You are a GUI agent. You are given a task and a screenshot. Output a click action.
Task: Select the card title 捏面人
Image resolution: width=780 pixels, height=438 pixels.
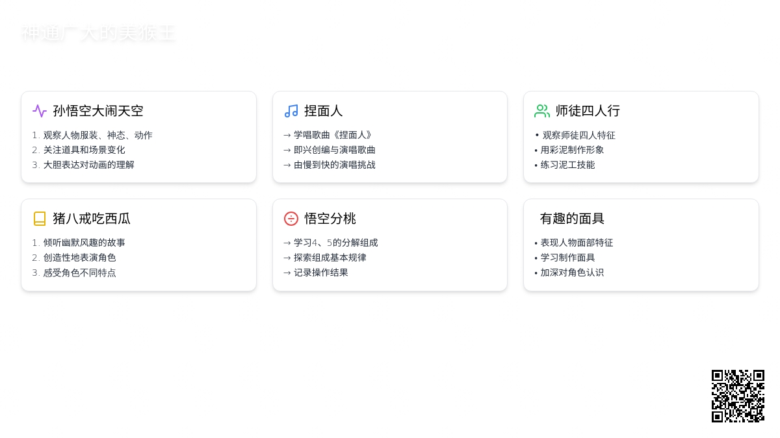click(324, 111)
